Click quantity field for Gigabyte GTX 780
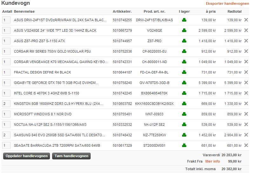 pyautogui.click(x=6, y=83)
